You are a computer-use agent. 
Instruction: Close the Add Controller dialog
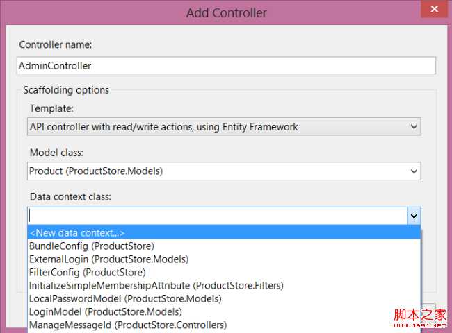(x=434, y=9)
